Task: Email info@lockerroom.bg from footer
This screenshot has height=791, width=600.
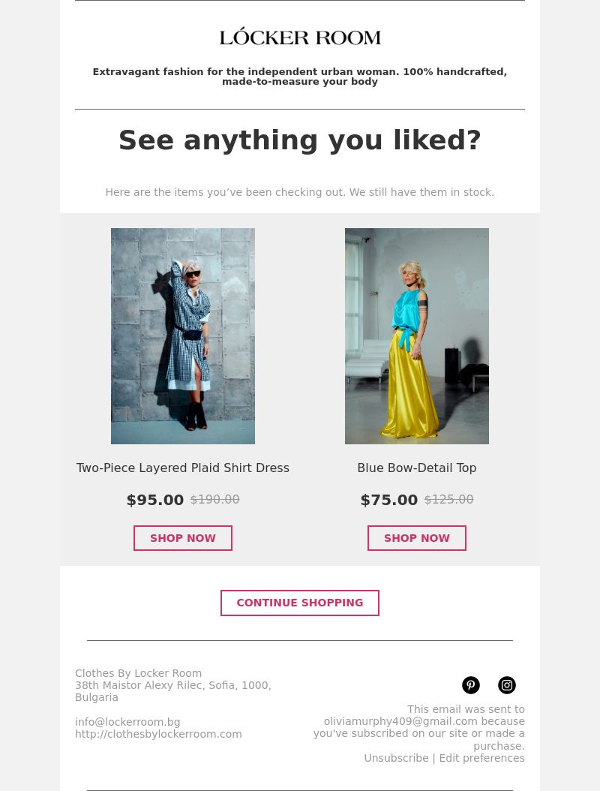Action: [127, 722]
